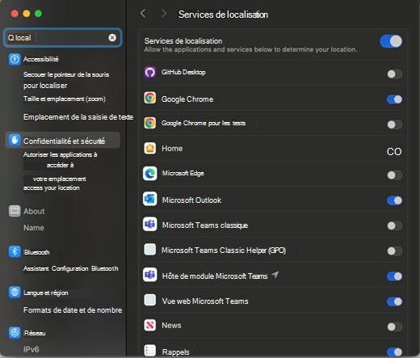
Task: Enable location for Google Chrome pour les tests
Action: [x=395, y=124]
